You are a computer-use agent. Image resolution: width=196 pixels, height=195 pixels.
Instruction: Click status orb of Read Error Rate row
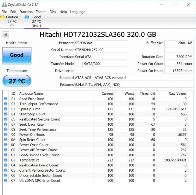tap(6, 99)
